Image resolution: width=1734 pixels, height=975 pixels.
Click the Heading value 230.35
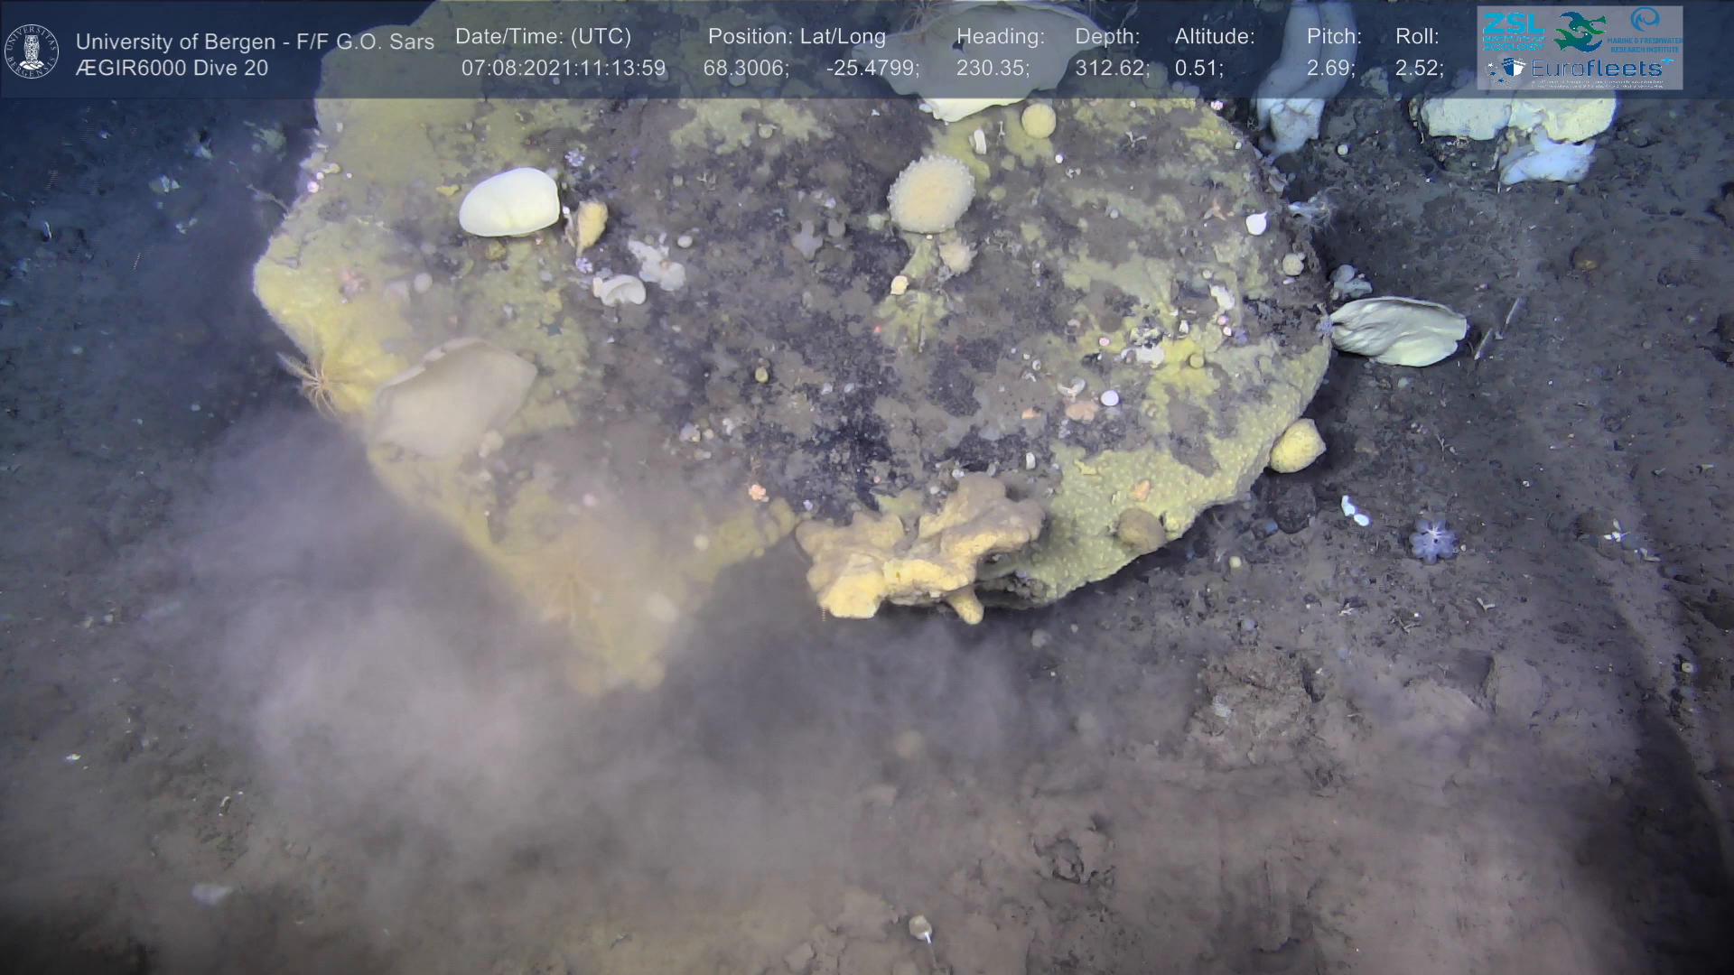tap(993, 69)
